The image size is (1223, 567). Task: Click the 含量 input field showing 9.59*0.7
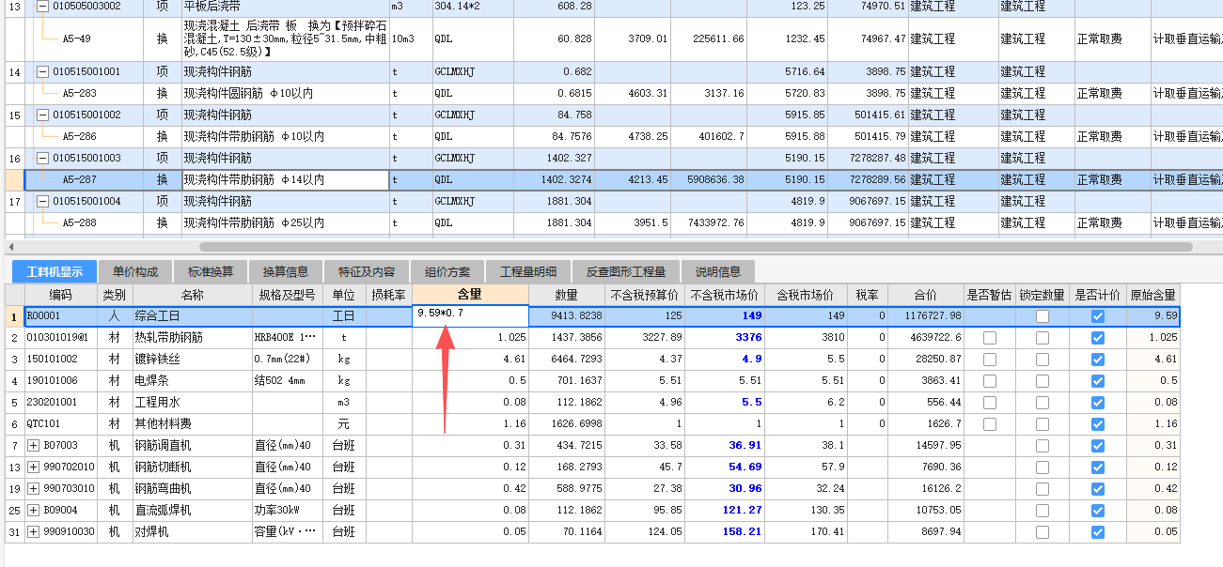click(470, 315)
